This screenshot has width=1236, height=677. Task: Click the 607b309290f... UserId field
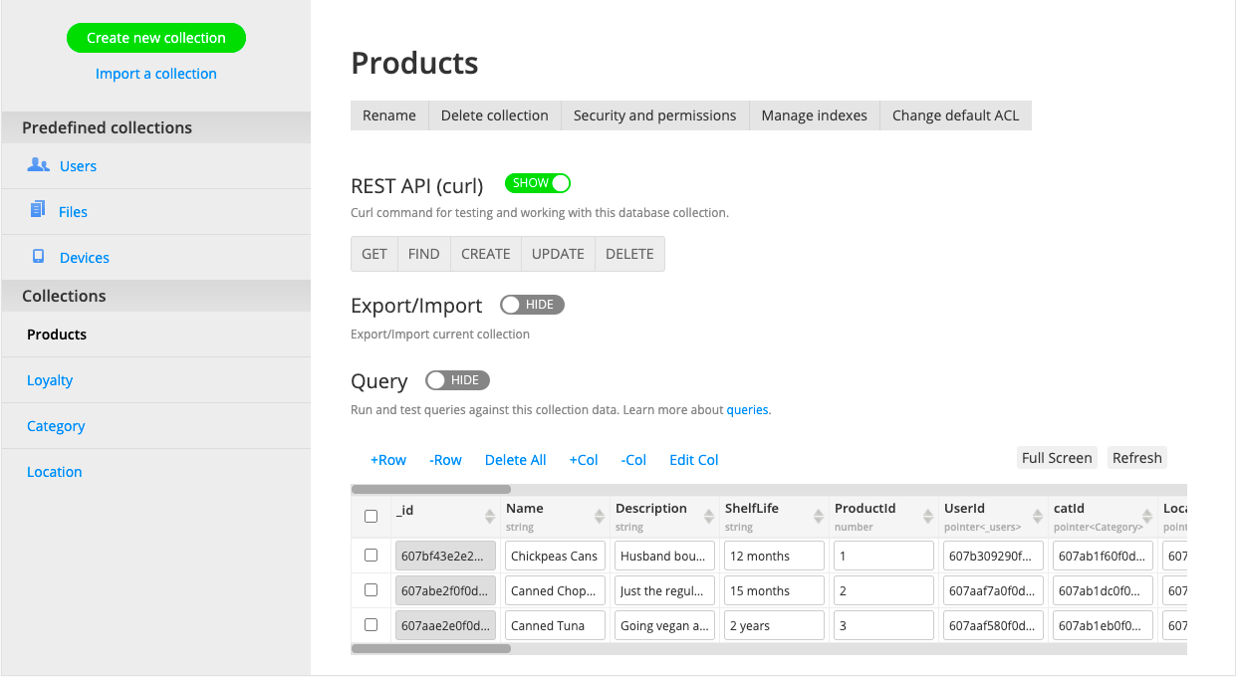pos(994,556)
